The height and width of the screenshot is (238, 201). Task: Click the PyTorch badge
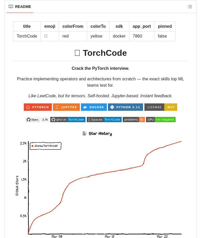(38, 107)
